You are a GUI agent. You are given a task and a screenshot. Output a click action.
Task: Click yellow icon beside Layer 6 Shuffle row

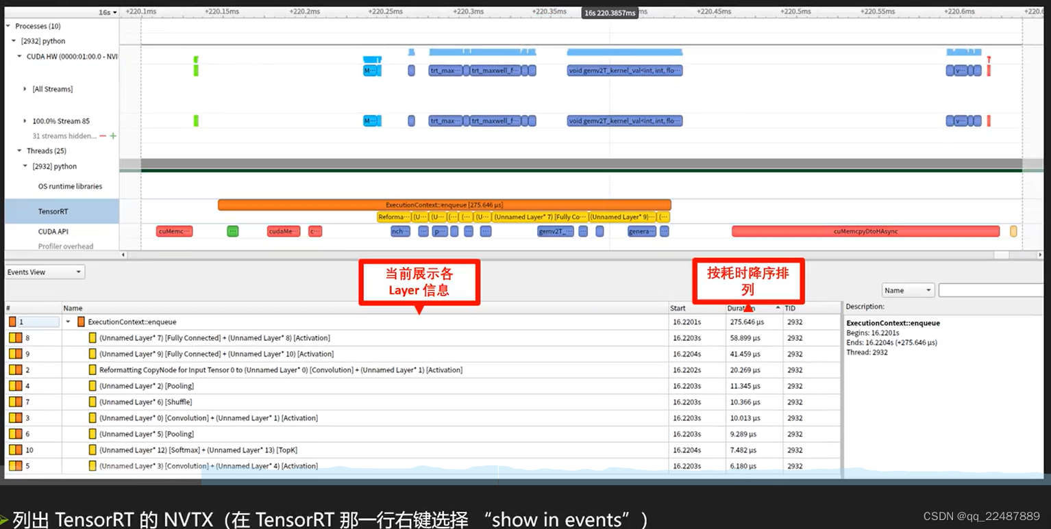click(92, 402)
